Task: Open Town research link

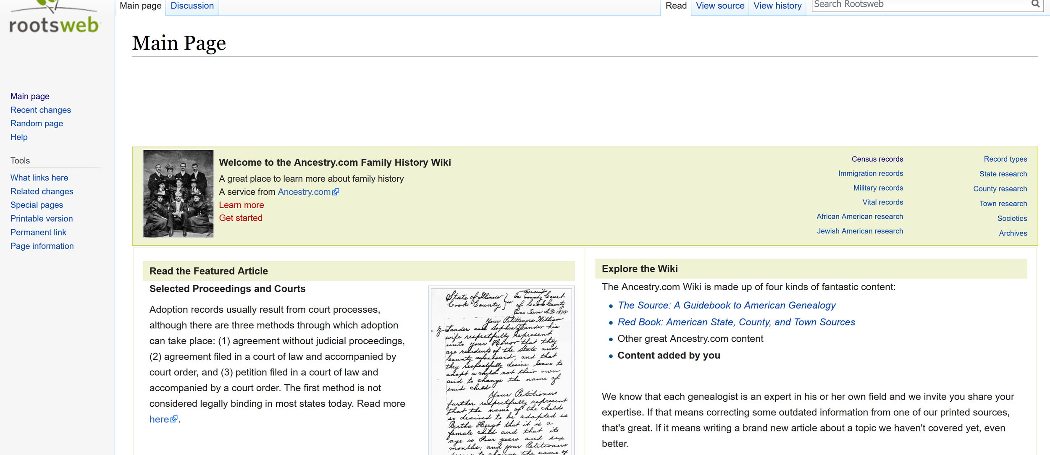Action: pos(1003,204)
